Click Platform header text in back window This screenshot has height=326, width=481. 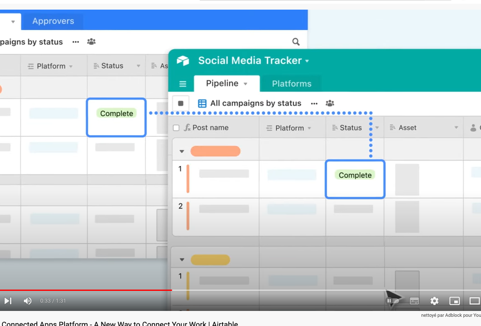[x=51, y=66]
